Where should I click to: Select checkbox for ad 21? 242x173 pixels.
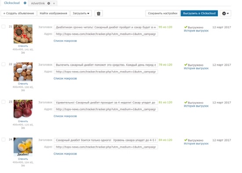tap(4, 26)
